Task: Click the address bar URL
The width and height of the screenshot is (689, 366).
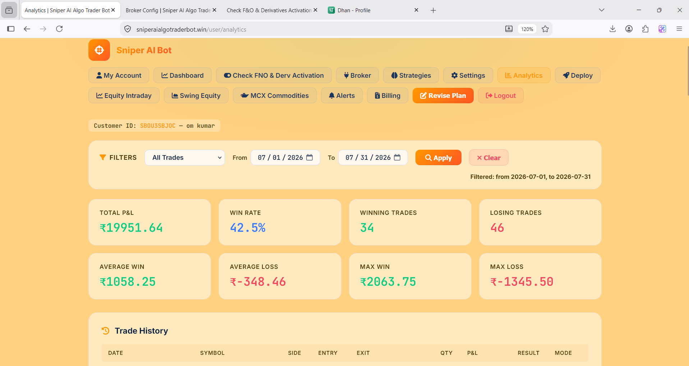Action: [x=191, y=30]
